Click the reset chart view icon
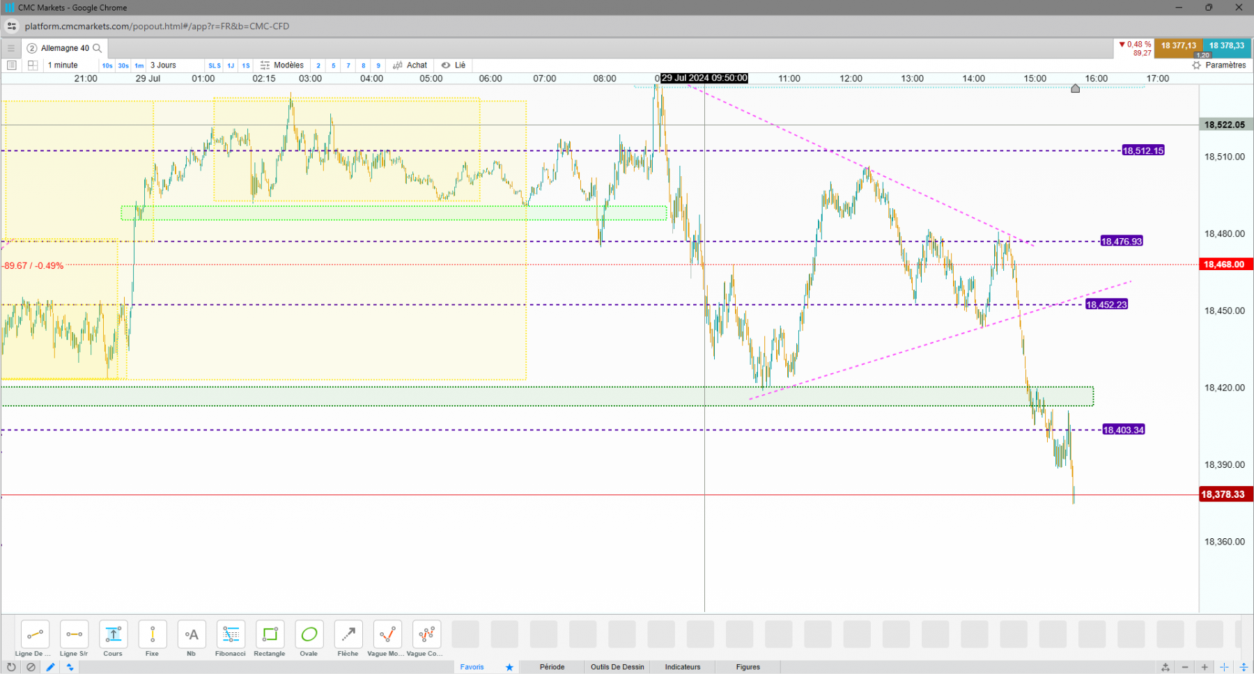The height and width of the screenshot is (674, 1254). click(1166, 667)
